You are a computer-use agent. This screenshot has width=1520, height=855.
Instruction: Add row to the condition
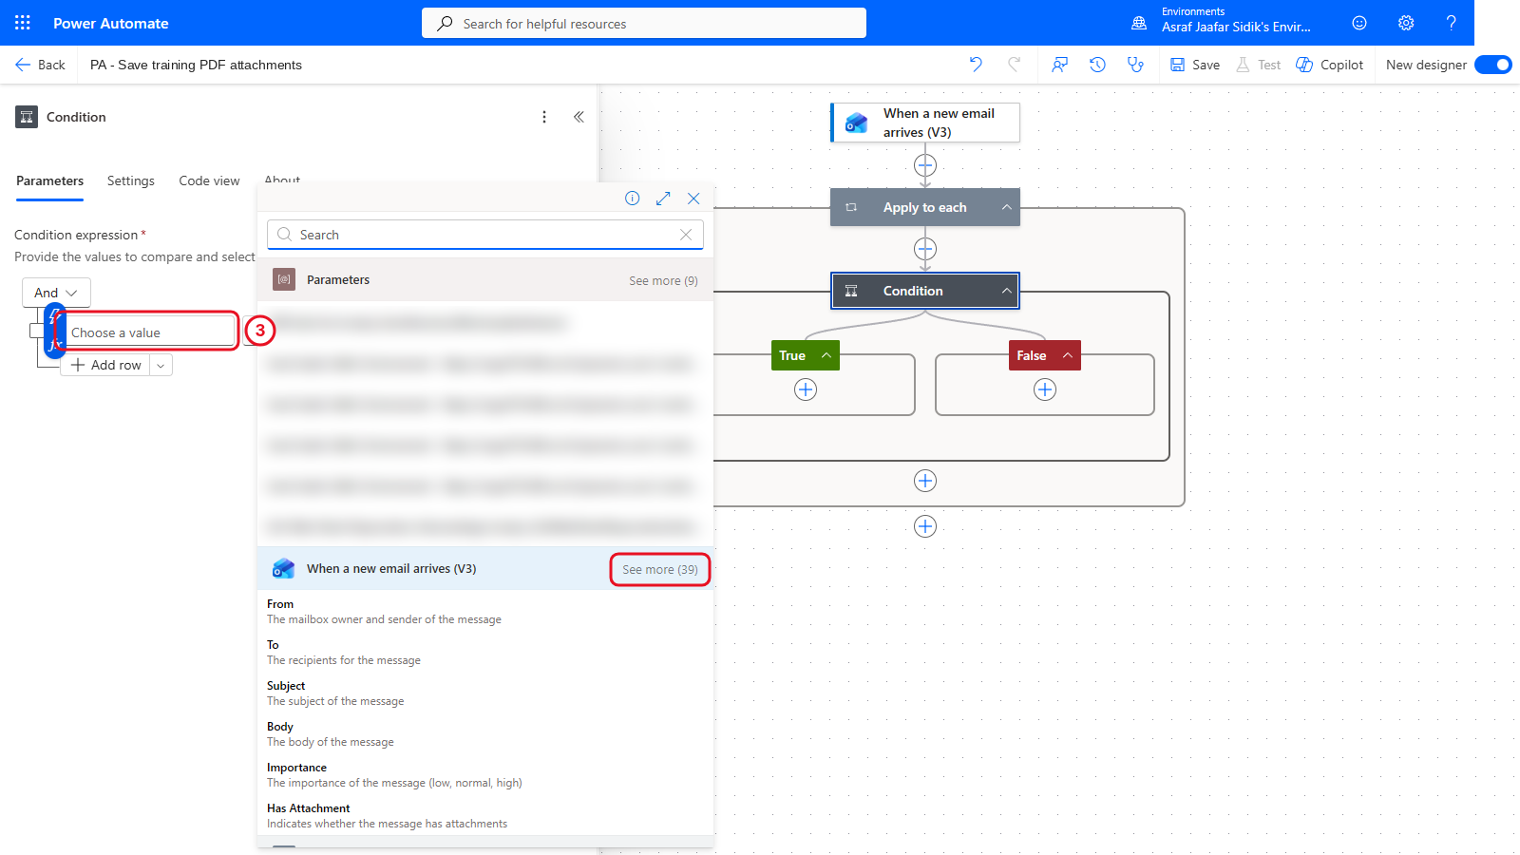pyautogui.click(x=106, y=365)
